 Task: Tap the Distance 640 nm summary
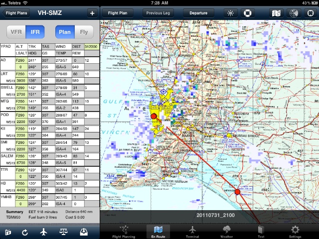point(79,212)
